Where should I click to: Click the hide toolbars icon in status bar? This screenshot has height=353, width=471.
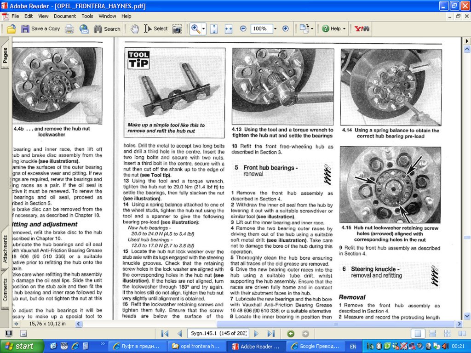pos(23,333)
